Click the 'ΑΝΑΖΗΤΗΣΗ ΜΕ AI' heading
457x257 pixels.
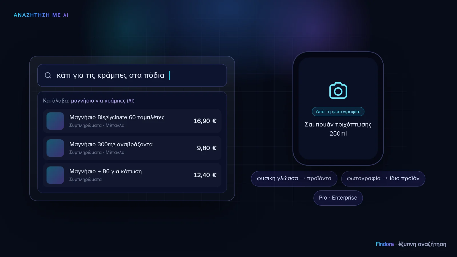point(41,15)
